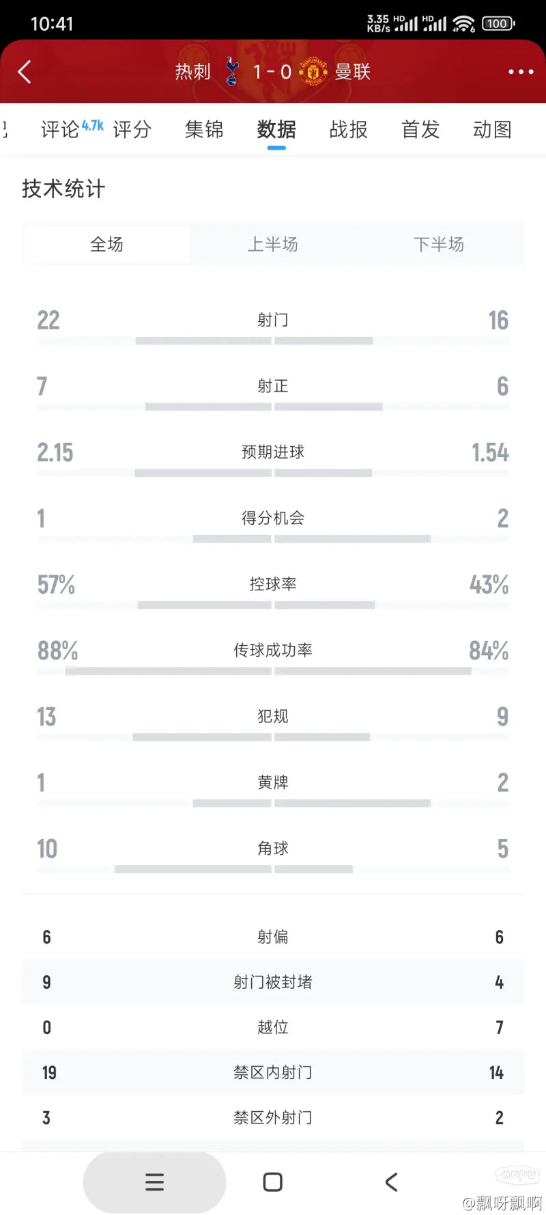
Task: Open the 首发 lineup tab
Action: click(x=420, y=129)
